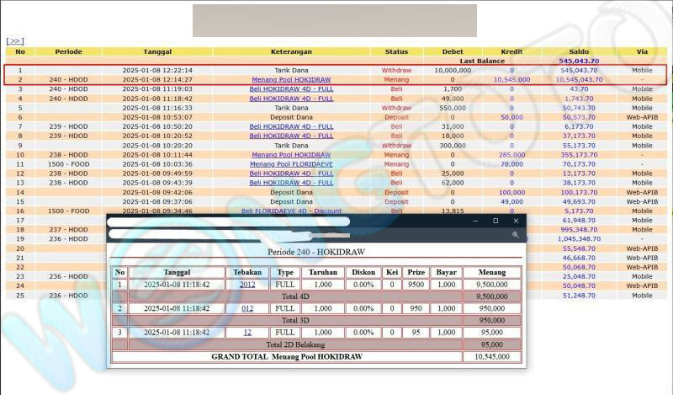Open Beli HOKIDRAW 4D - FULL in row 13
673x395 pixels.
291,183
